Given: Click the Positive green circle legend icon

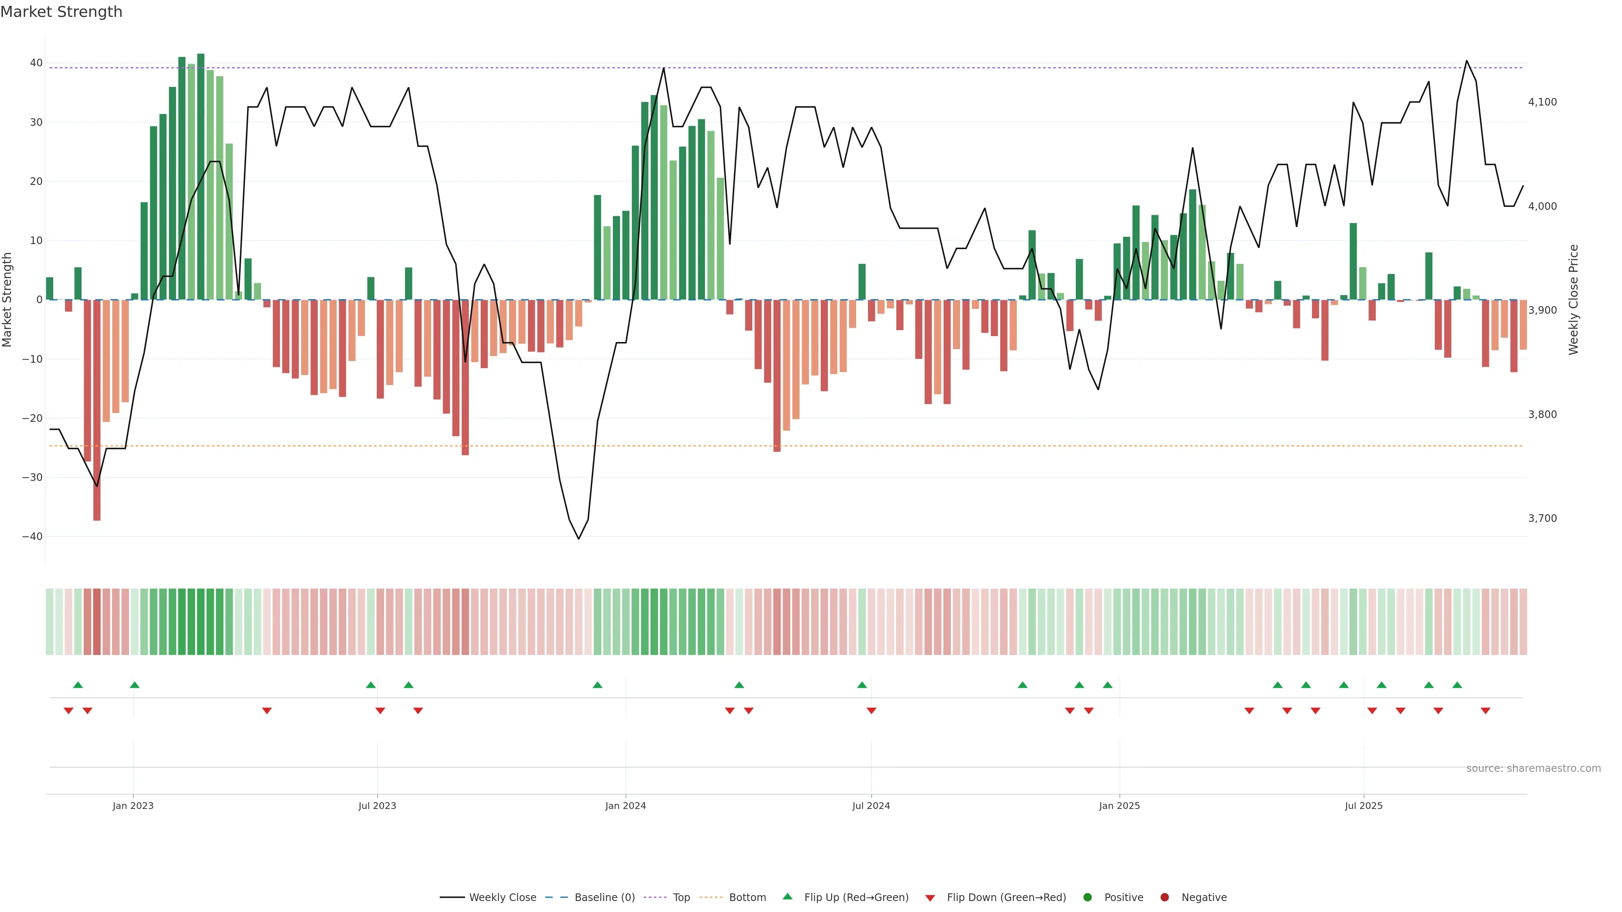Looking at the screenshot, I should point(1087,898).
